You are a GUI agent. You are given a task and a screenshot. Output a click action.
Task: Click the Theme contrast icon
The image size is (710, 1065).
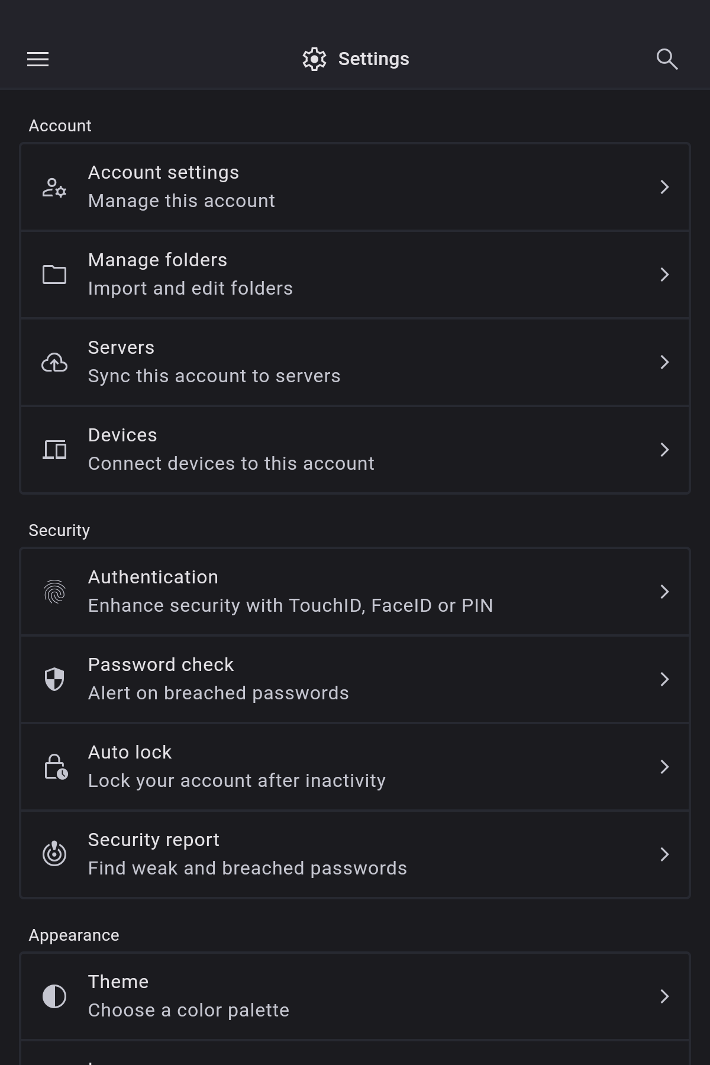[x=54, y=996]
